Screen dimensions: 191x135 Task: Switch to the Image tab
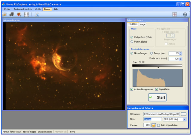tap(143, 24)
